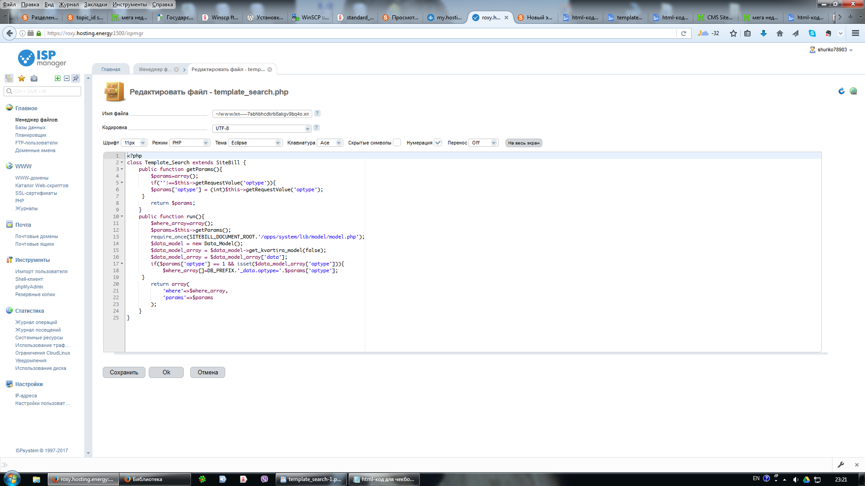Click the Отмена button
The height and width of the screenshot is (486, 865).
(x=208, y=372)
